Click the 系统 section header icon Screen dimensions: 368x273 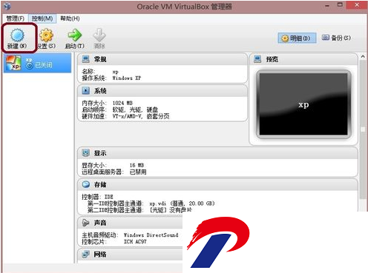tap(86, 91)
